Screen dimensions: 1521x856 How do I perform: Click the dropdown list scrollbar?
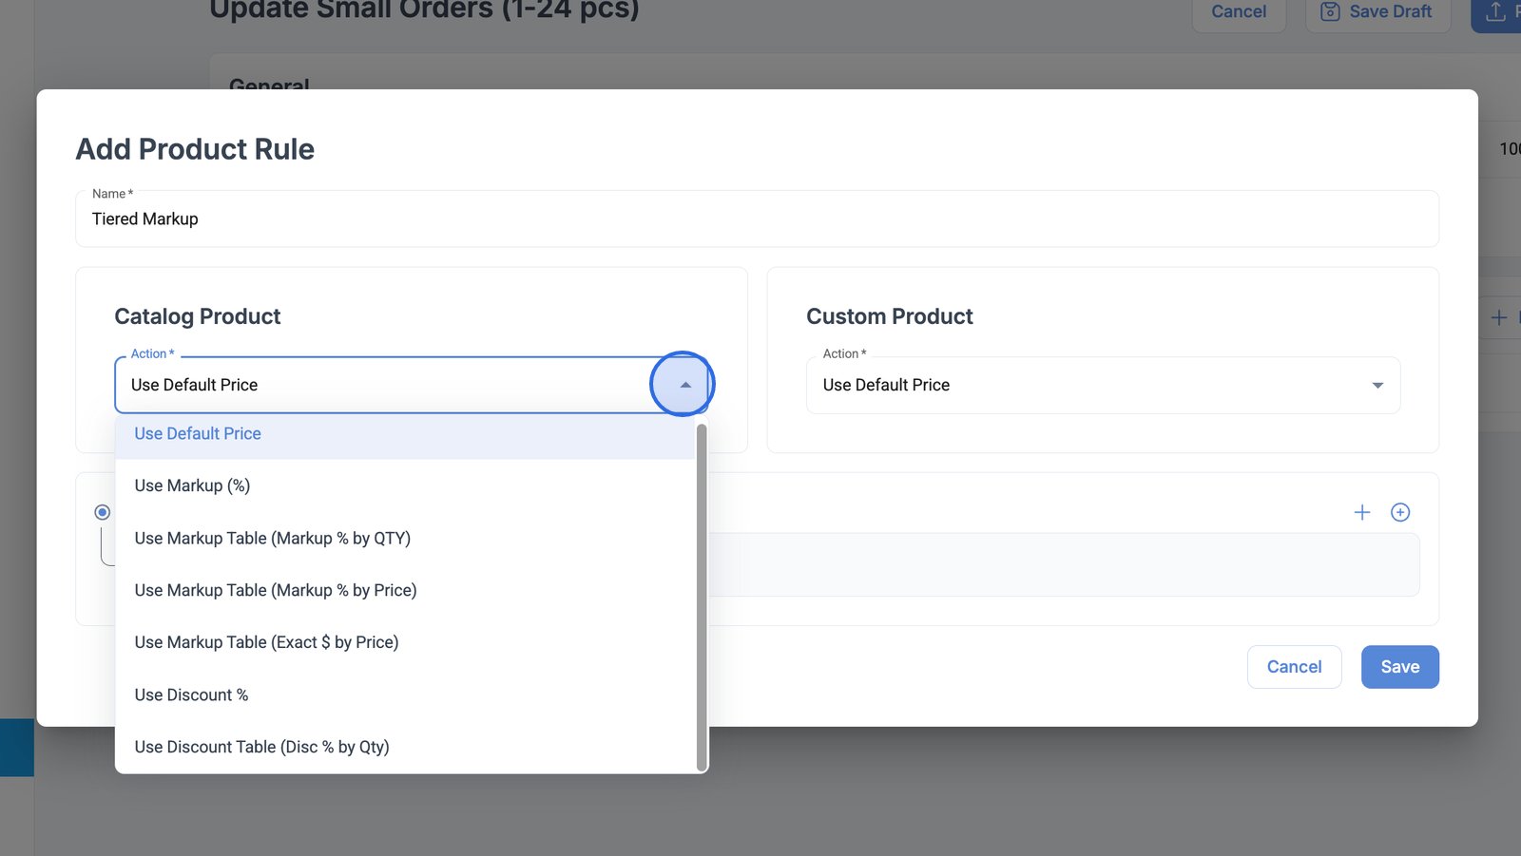point(702,599)
